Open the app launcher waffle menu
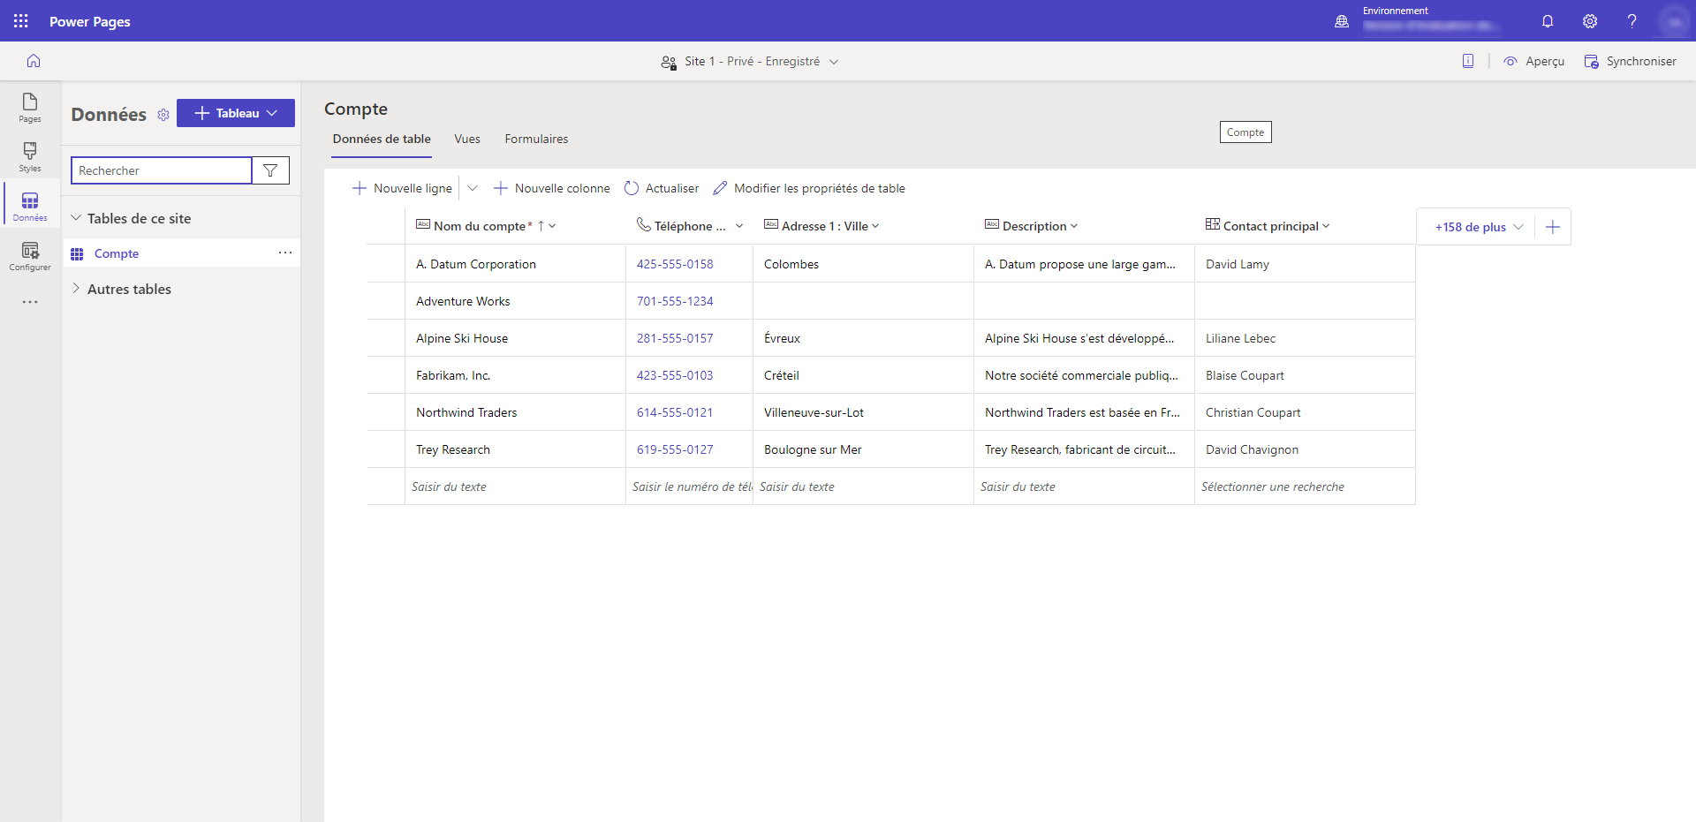 tap(21, 21)
